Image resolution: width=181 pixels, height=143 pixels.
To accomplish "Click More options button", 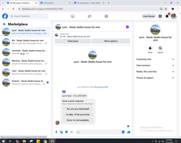I will tap(111, 41).
